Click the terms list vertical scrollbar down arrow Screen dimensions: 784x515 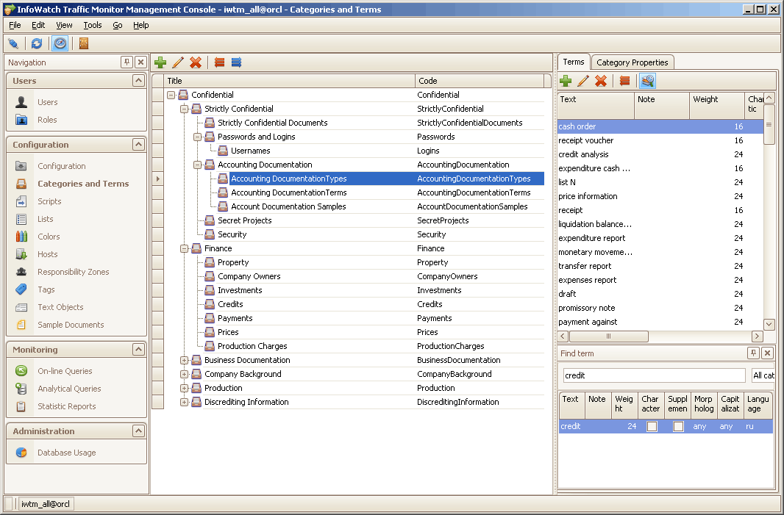click(769, 324)
